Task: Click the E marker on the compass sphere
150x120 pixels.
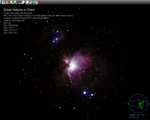Action: (x=149, y=104)
